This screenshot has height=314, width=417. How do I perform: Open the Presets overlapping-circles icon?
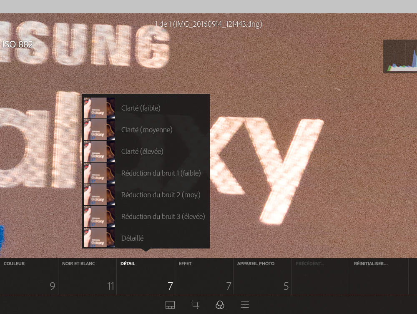tap(220, 305)
